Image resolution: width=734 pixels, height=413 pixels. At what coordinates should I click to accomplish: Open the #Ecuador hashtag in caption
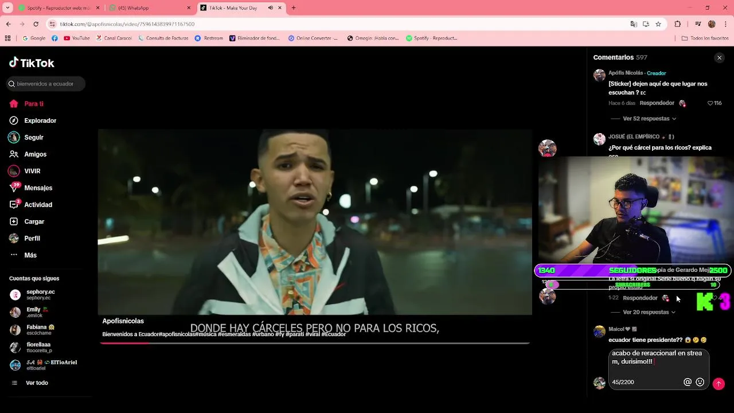tap(334, 334)
